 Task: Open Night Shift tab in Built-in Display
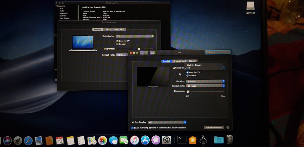click(119, 30)
